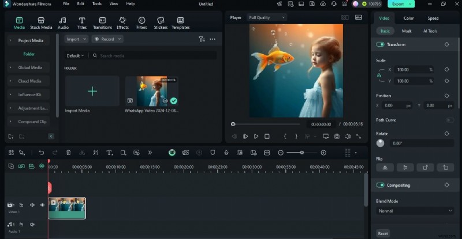Open the Full Quality dropdown
Screen dimensions: 462x239
[x=266, y=17]
